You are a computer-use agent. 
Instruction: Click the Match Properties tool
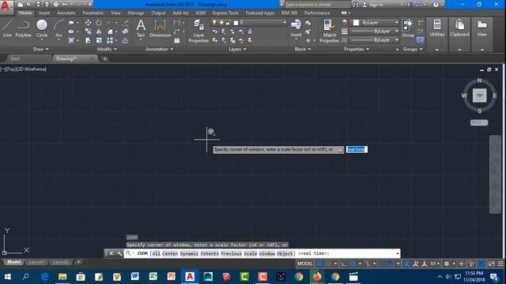pos(330,31)
